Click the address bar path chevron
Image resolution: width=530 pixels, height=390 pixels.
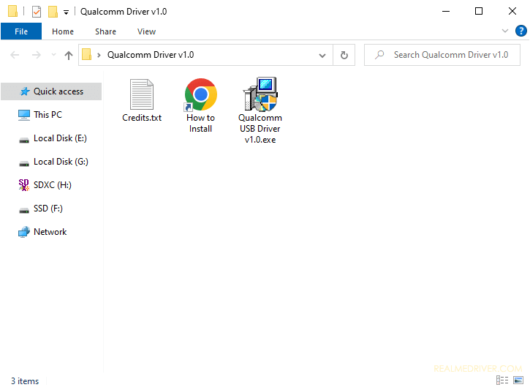99,55
